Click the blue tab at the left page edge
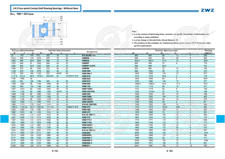This screenshot has width=225, height=159. coord(4,119)
